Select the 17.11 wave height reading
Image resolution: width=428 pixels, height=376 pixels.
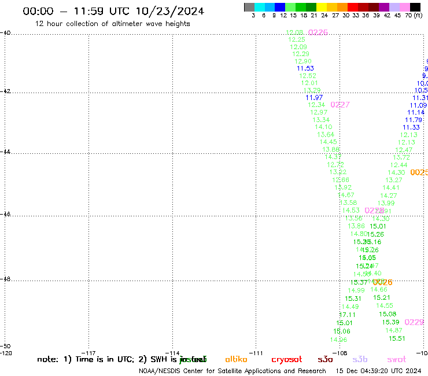click(x=348, y=315)
